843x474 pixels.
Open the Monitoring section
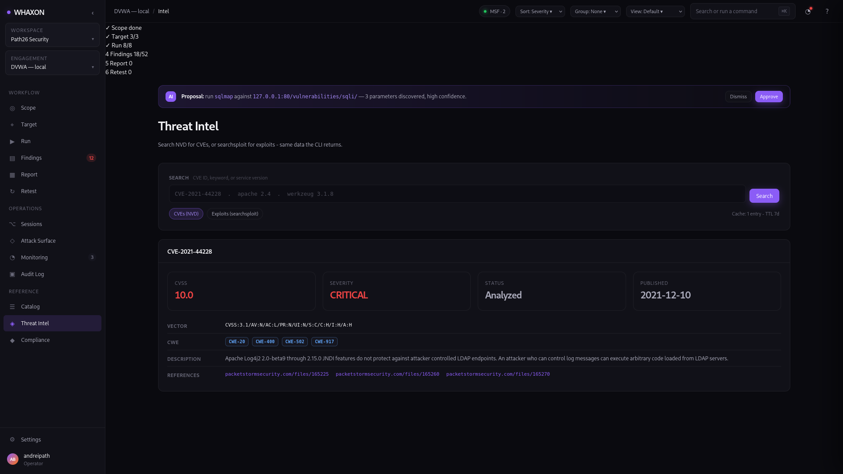point(52,258)
